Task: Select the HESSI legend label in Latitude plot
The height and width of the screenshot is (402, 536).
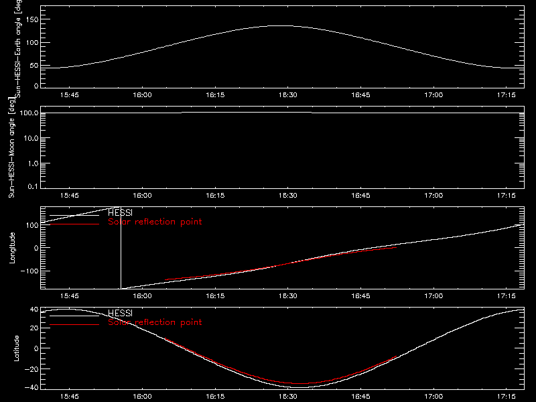Action: pos(120,313)
